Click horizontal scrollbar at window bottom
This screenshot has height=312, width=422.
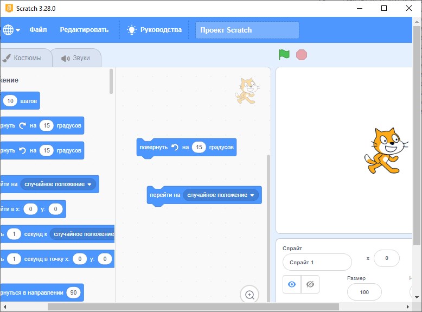coord(193,307)
